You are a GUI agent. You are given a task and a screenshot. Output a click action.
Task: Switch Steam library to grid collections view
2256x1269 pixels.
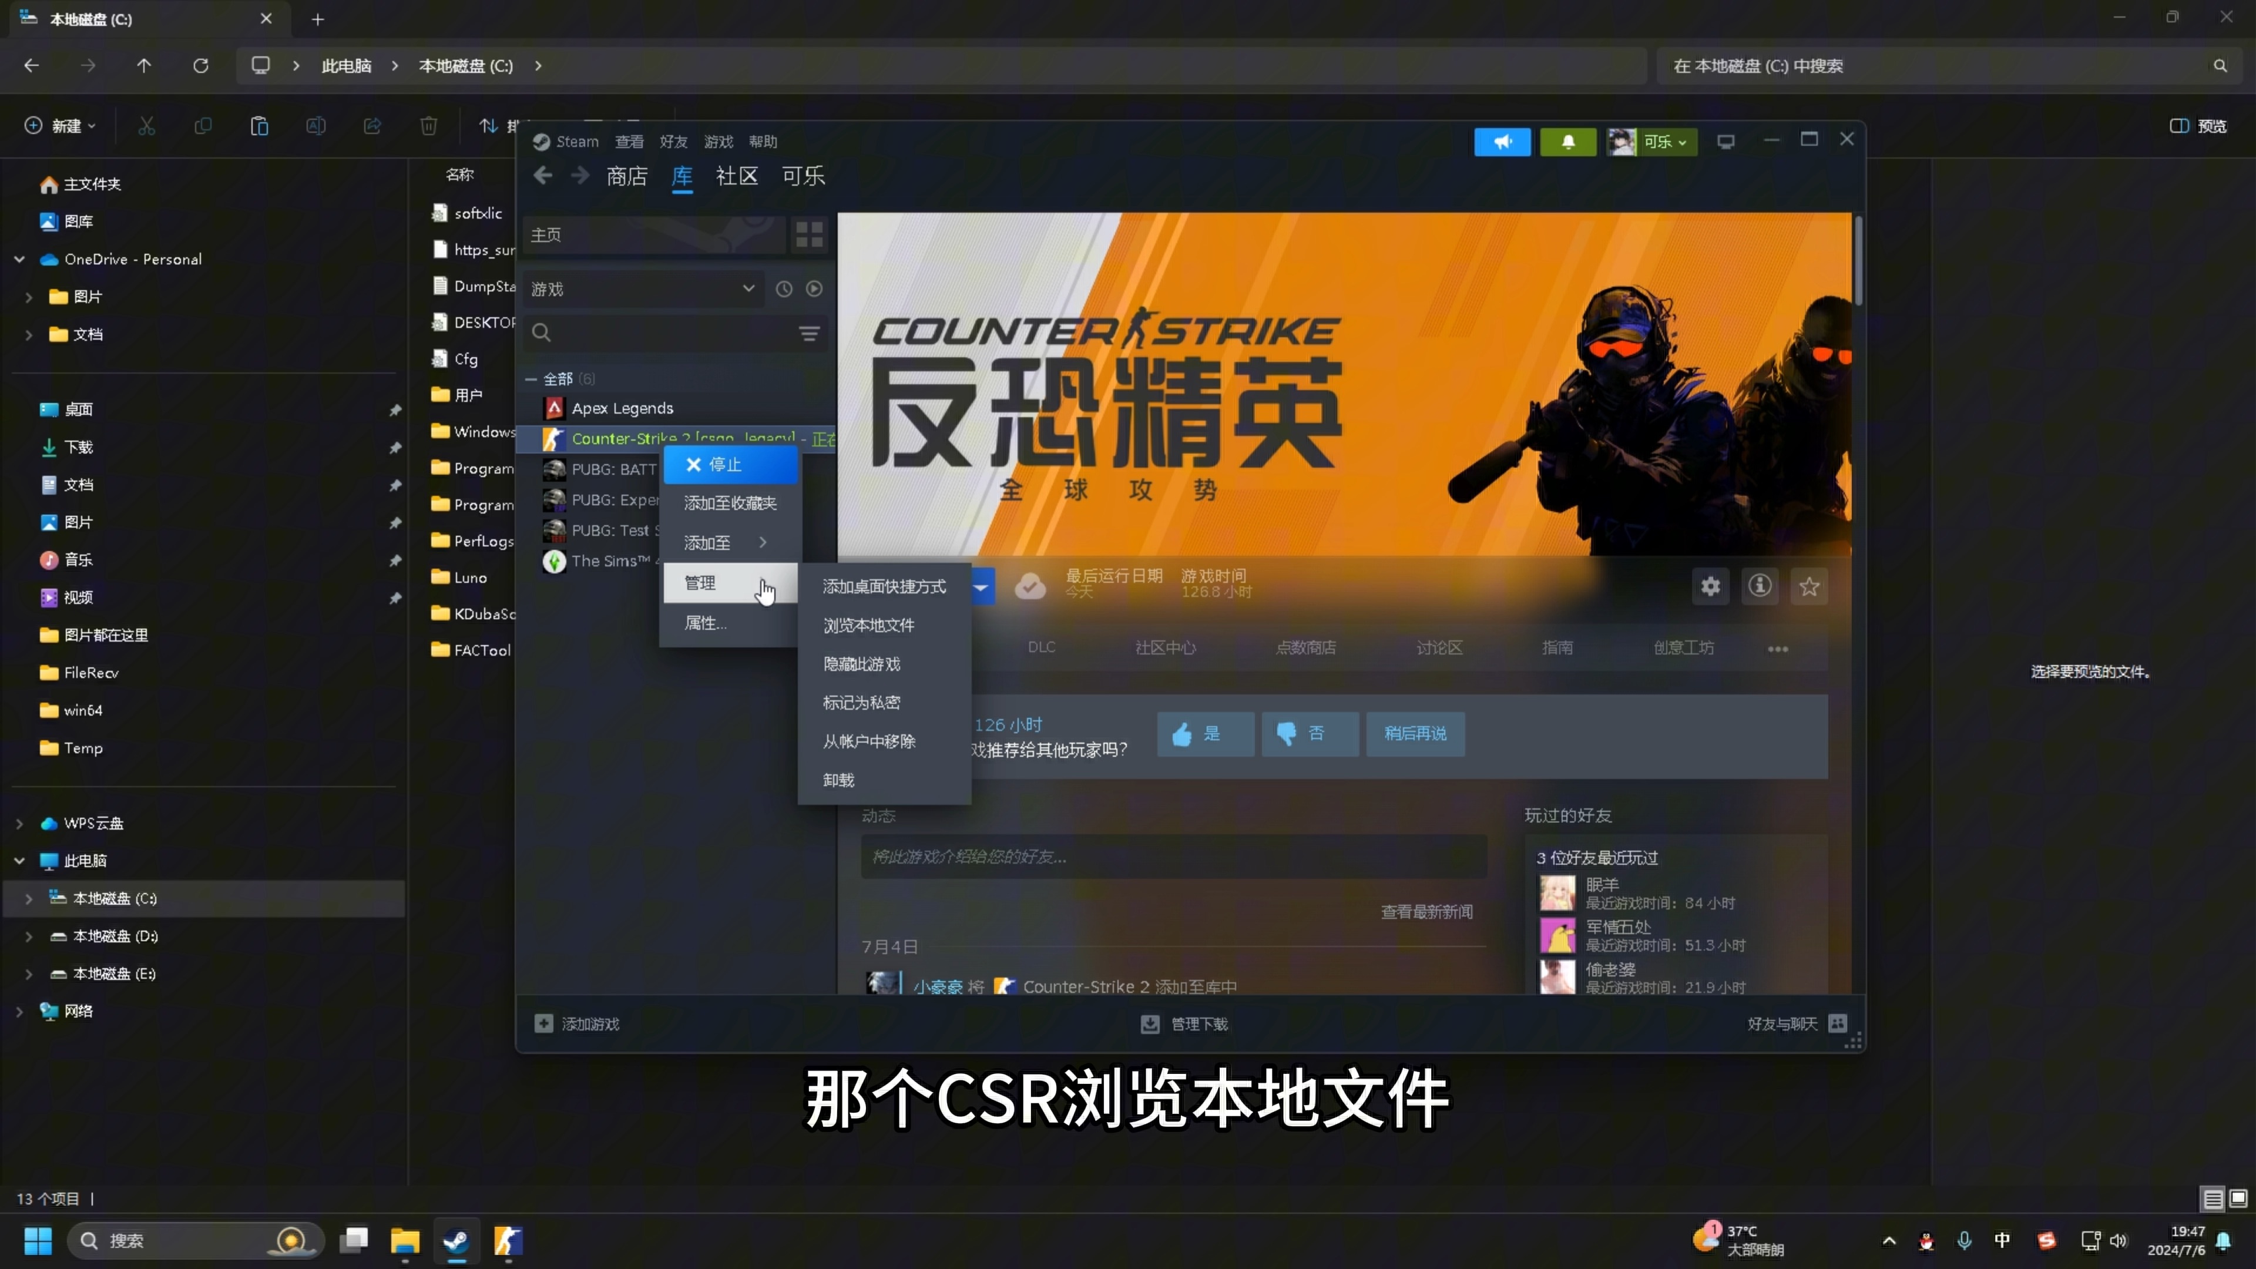pyautogui.click(x=808, y=235)
